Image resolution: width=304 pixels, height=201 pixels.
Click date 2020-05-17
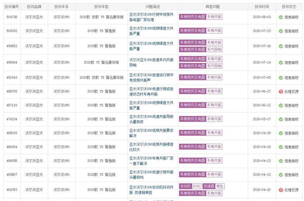click(x=262, y=119)
